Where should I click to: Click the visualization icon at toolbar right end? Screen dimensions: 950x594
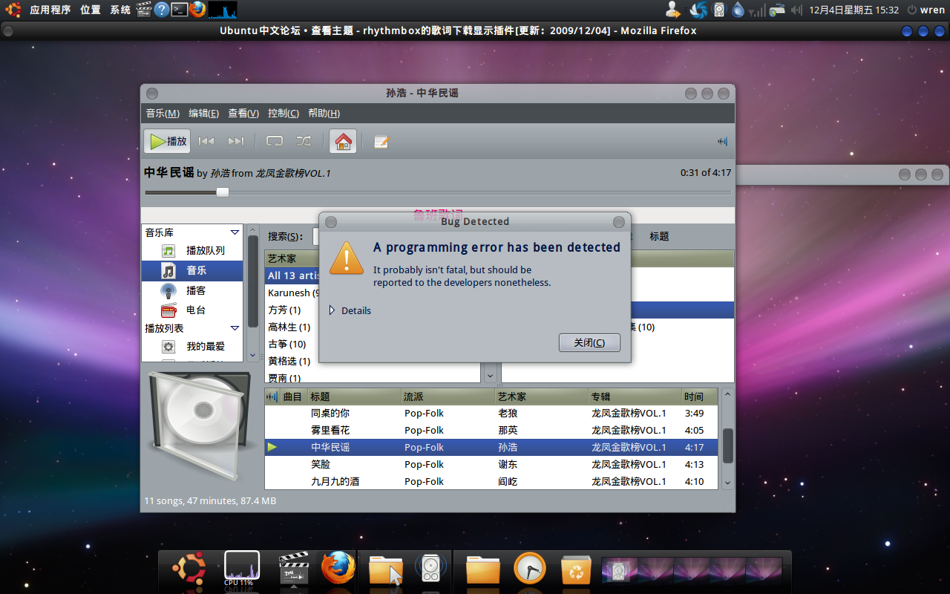tap(722, 141)
